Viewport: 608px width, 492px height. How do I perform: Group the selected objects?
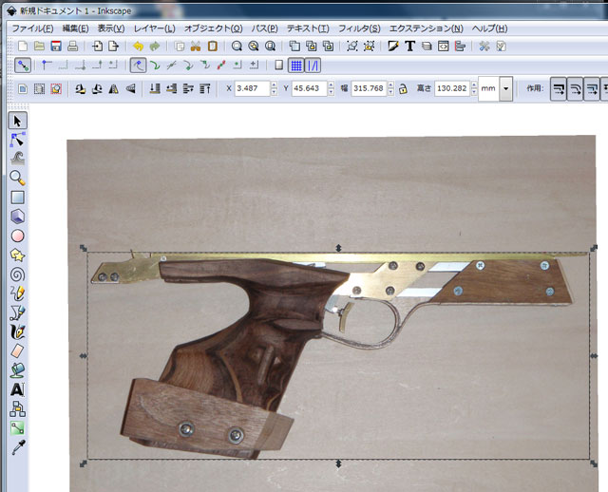(352, 47)
